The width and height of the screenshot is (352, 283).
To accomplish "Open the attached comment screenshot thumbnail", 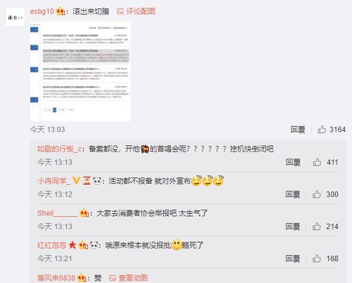I will click(80, 72).
